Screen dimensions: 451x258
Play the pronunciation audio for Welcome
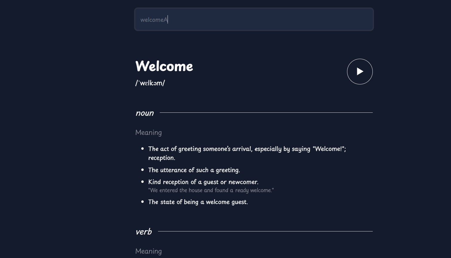click(x=360, y=72)
